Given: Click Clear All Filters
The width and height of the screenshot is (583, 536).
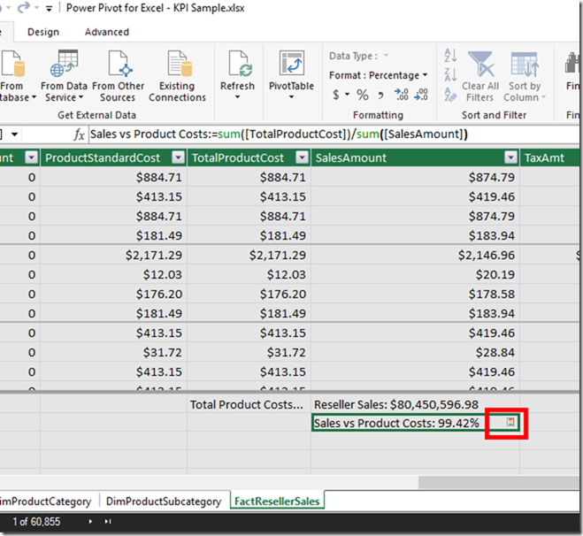Looking at the screenshot, I should coord(480,77).
